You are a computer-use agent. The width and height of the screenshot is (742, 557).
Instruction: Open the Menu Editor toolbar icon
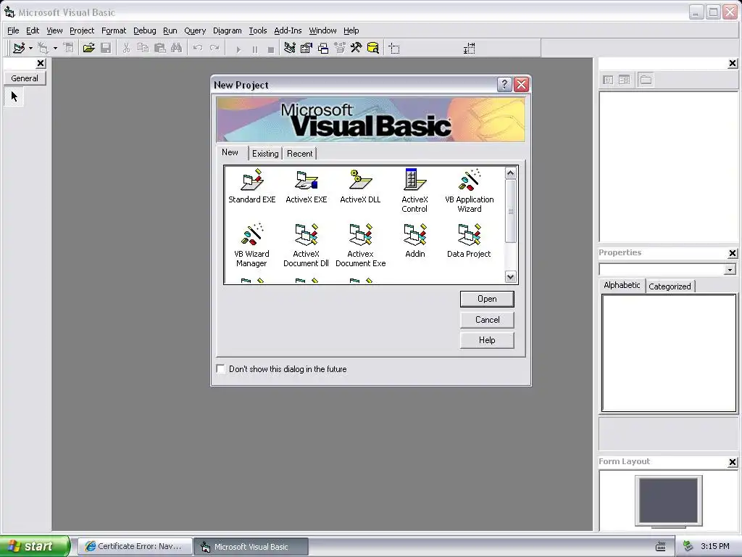(69, 49)
